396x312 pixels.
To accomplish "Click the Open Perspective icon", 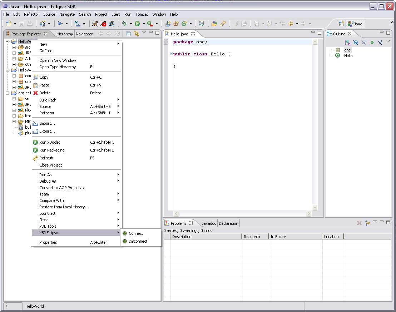I will [x=341, y=24].
